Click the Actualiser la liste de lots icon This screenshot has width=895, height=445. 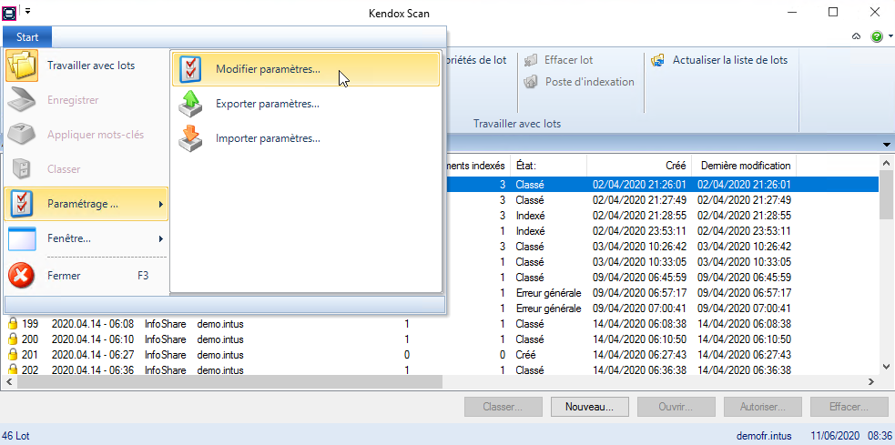pyautogui.click(x=657, y=60)
